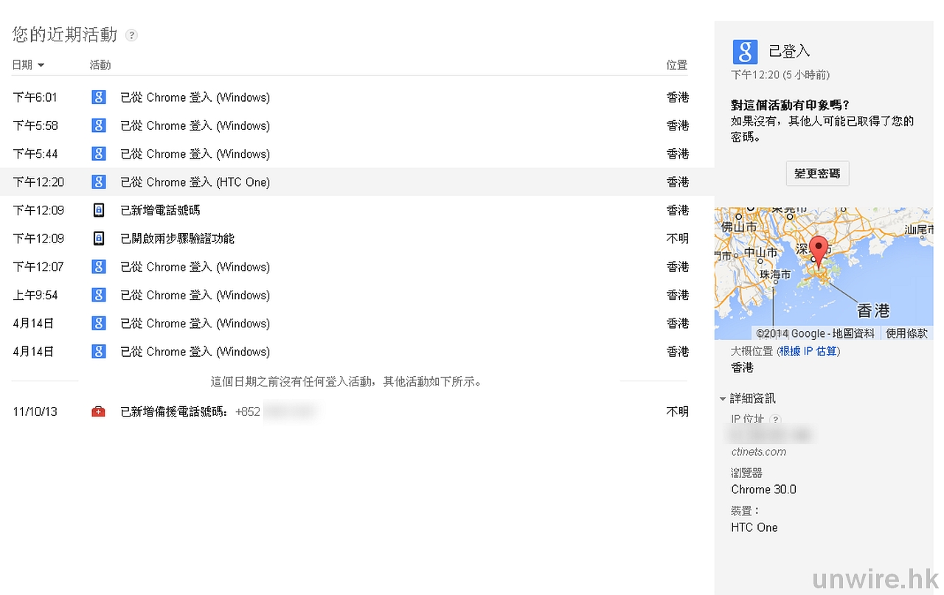Click Google icon on HTC One login row

98,182
